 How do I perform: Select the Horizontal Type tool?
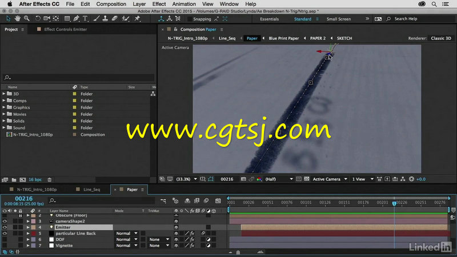click(x=85, y=19)
